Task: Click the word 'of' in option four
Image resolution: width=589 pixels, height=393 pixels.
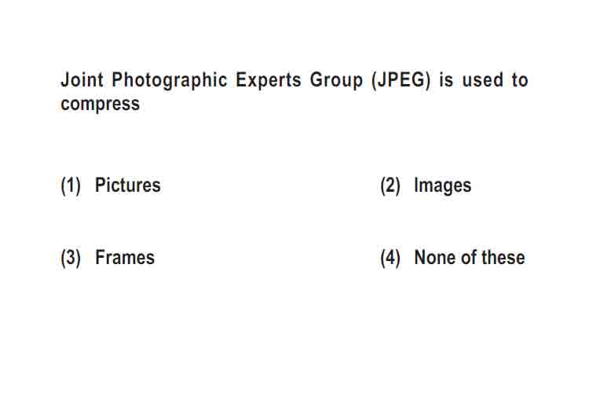Action: tap(469, 258)
